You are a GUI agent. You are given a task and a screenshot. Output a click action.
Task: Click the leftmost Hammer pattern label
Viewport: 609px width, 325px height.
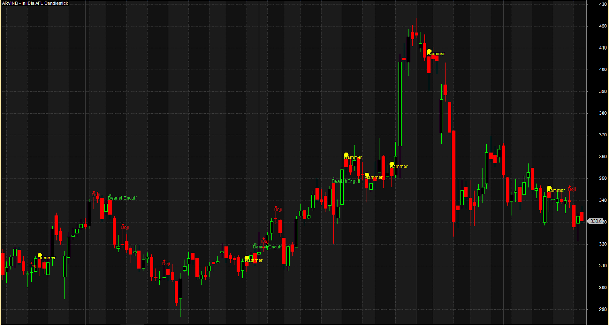click(x=46, y=258)
